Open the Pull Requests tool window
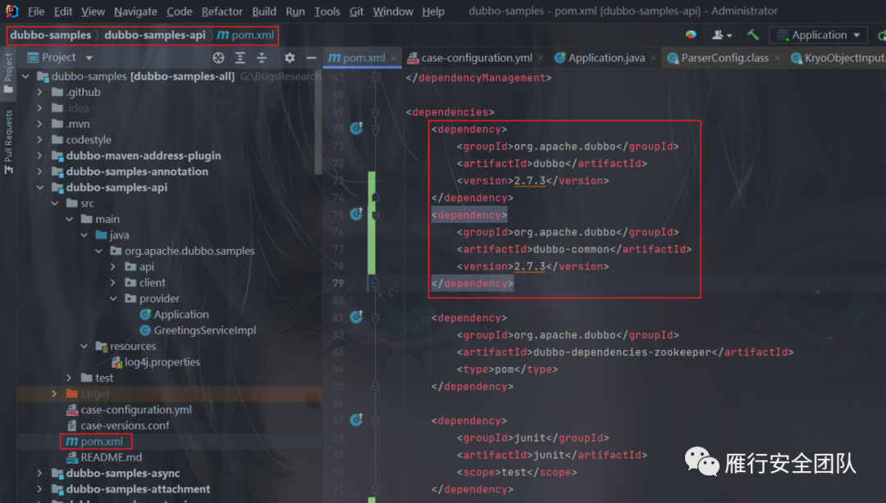This screenshot has height=503, width=886. pyautogui.click(x=8, y=143)
